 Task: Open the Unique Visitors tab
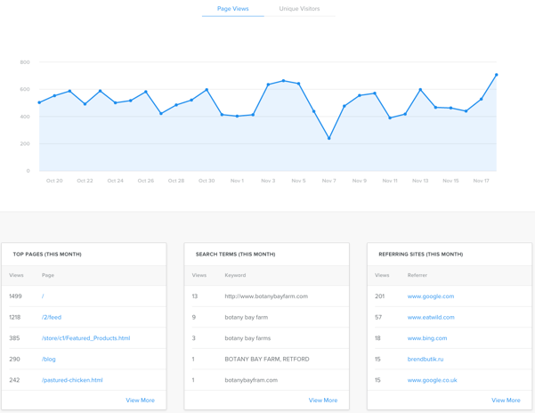[x=299, y=9]
